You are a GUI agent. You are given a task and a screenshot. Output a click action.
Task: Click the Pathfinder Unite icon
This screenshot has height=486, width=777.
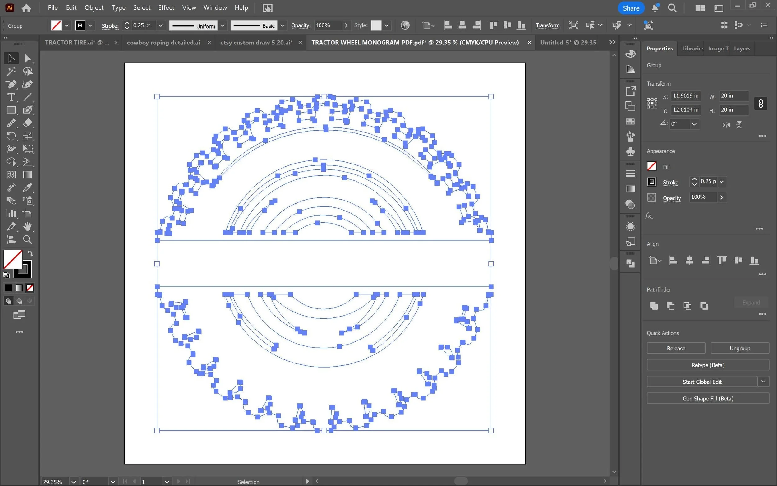[654, 306]
